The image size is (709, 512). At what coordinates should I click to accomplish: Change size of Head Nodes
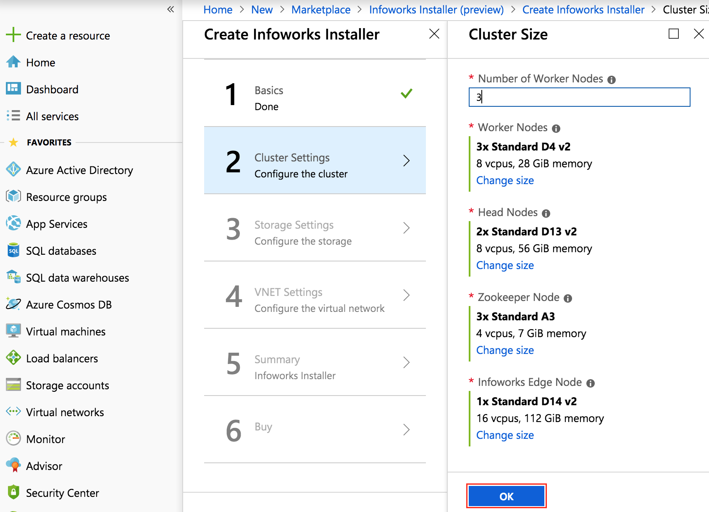pyautogui.click(x=505, y=265)
